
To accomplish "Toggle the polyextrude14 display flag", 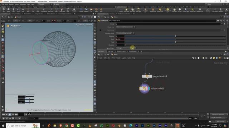I will tap(151, 76).
